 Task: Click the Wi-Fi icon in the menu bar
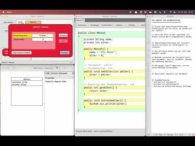click(171, 12)
